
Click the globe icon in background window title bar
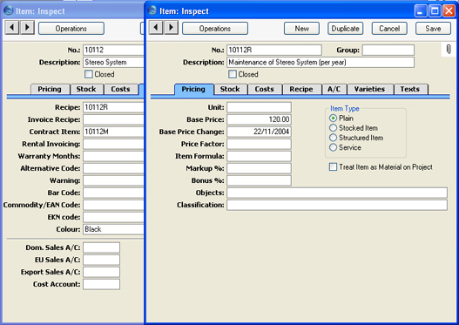tap(9, 10)
